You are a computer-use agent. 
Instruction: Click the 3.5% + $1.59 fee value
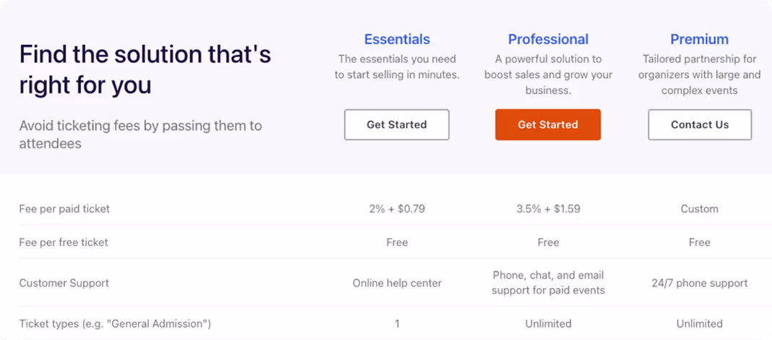pyautogui.click(x=548, y=209)
